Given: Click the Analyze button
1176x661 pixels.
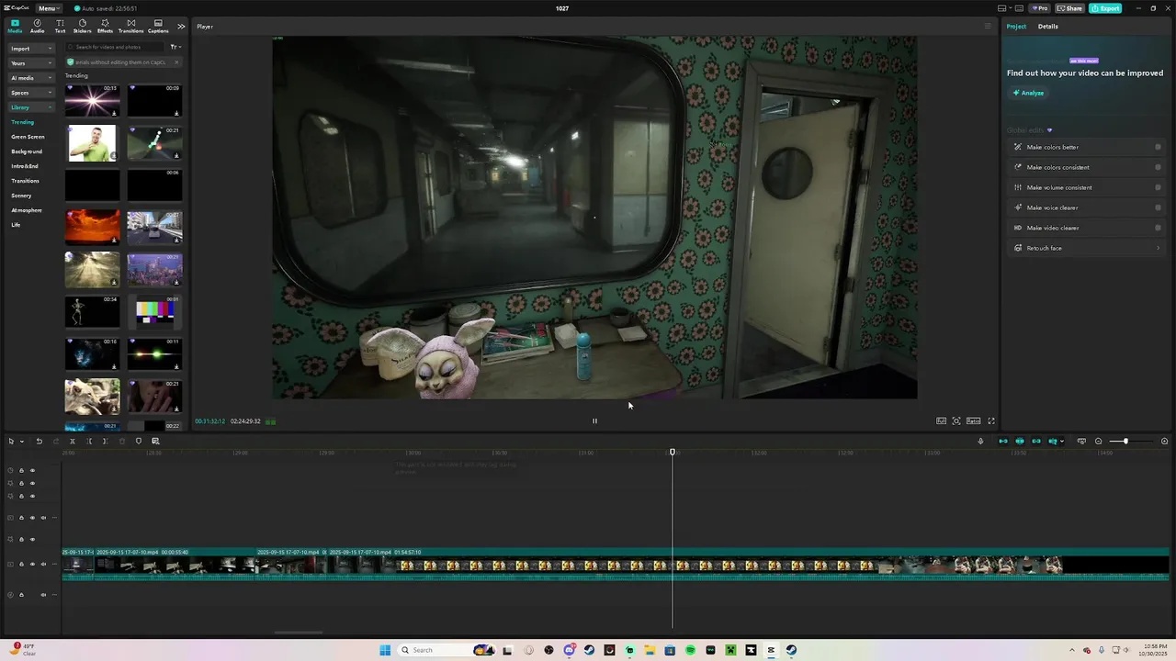Looking at the screenshot, I should (1028, 93).
